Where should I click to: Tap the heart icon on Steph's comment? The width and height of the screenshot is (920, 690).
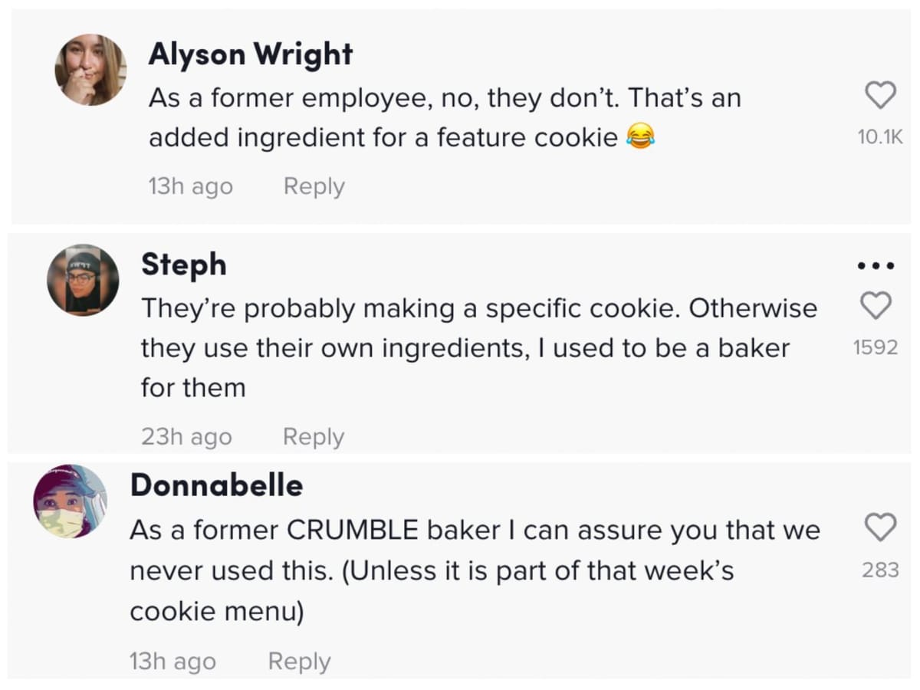point(876,305)
